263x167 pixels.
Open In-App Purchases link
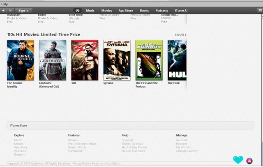(x=134, y=151)
